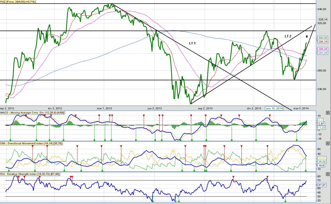The image size is (331, 204).
Task: Select the RSI Relative Strength Index title
Action: point(30,174)
